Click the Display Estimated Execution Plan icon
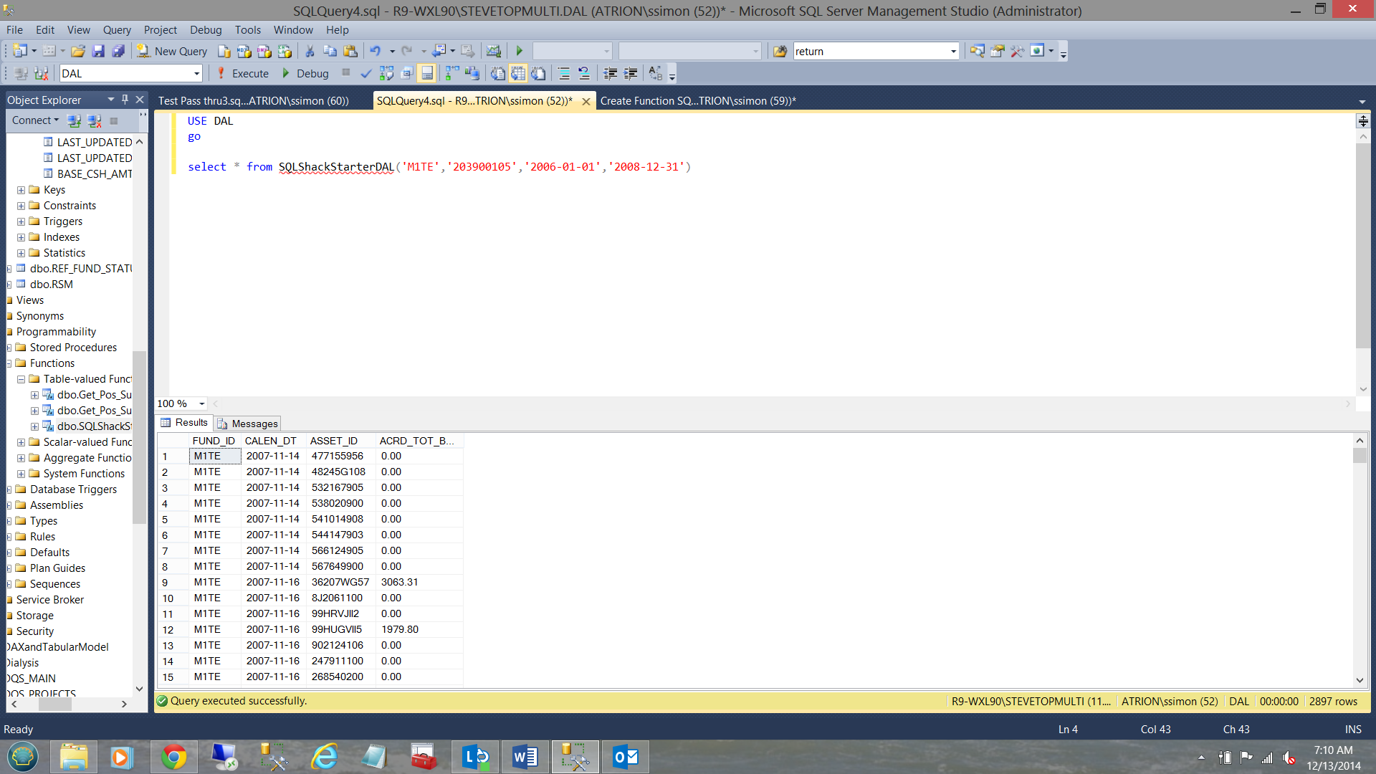This screenshot has width=1376, height=774. click(x=386, y=73)
